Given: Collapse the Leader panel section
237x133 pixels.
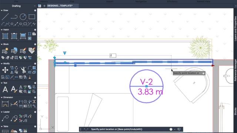Looking at the screenshot, I should [1, 112].
